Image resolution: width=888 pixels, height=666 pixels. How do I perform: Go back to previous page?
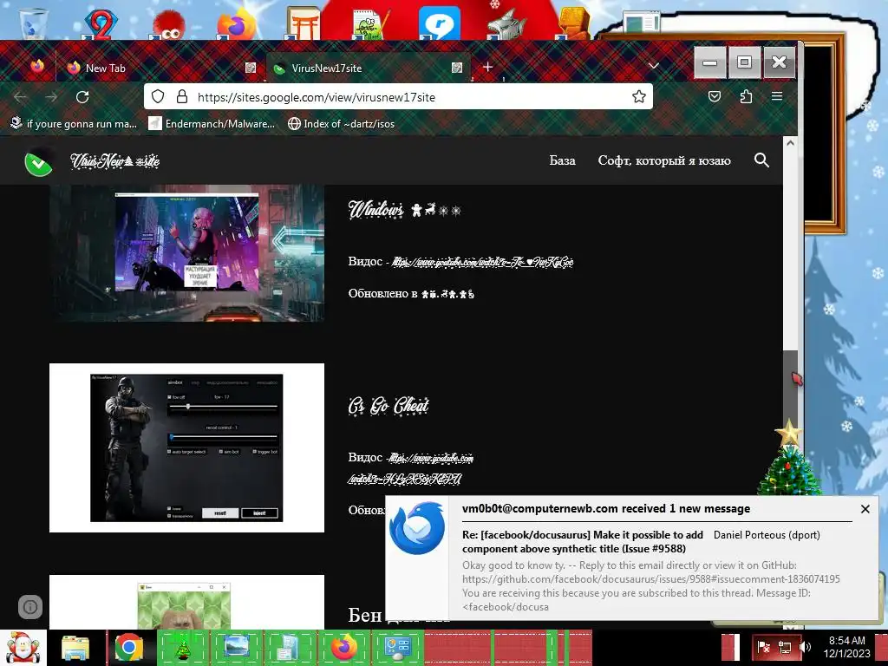pyautogui.click(x=21, y=97)
